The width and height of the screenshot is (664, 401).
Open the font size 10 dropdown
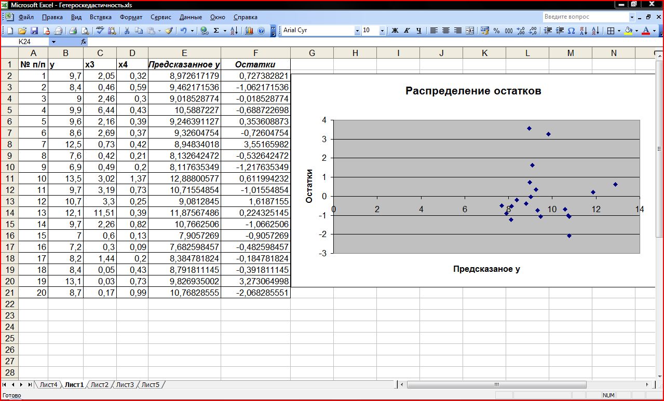pos(383,31)
